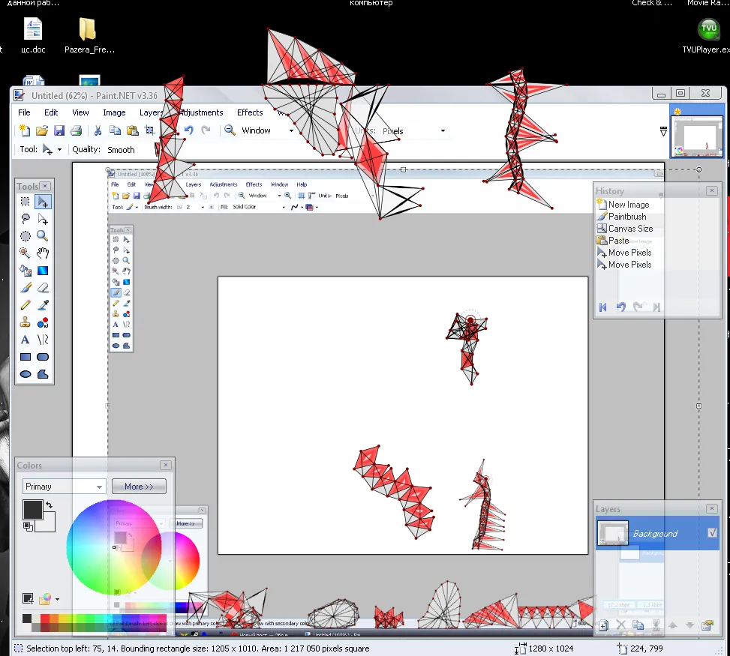Select Canvas Size in History list
Screen dimensions: 730x656
[630, 229]
